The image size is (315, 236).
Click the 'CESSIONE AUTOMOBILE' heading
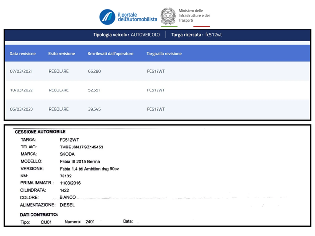click(40, 132)
